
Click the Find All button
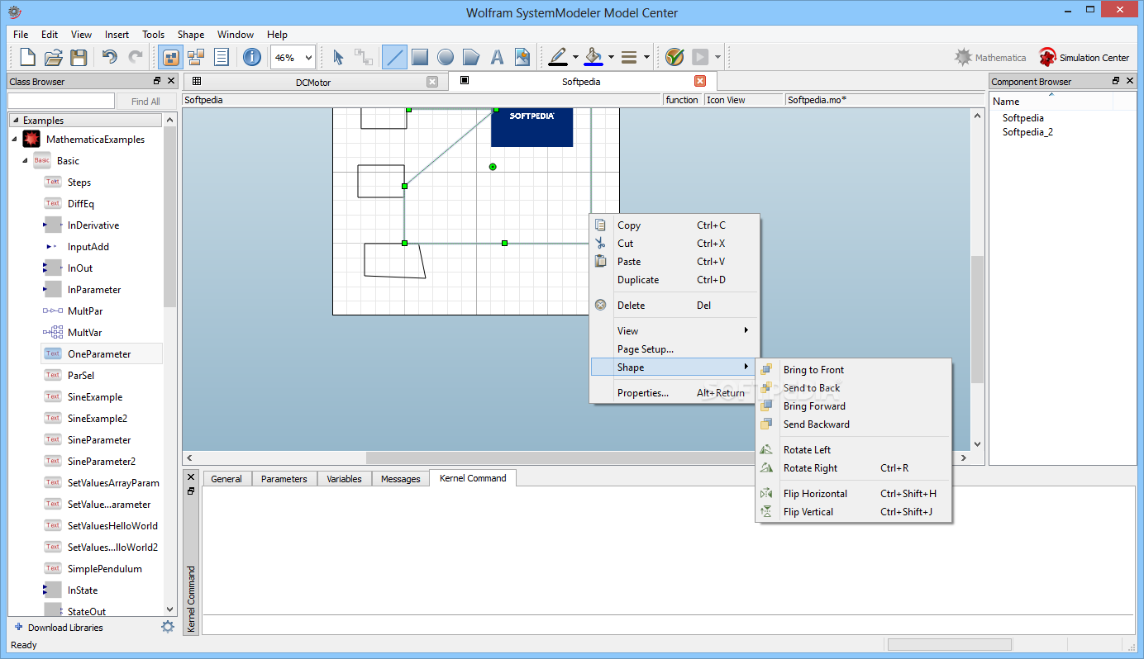pos(145,102)
